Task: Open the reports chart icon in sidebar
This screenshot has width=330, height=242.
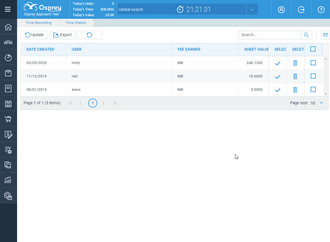Action: tap(8, 180)
